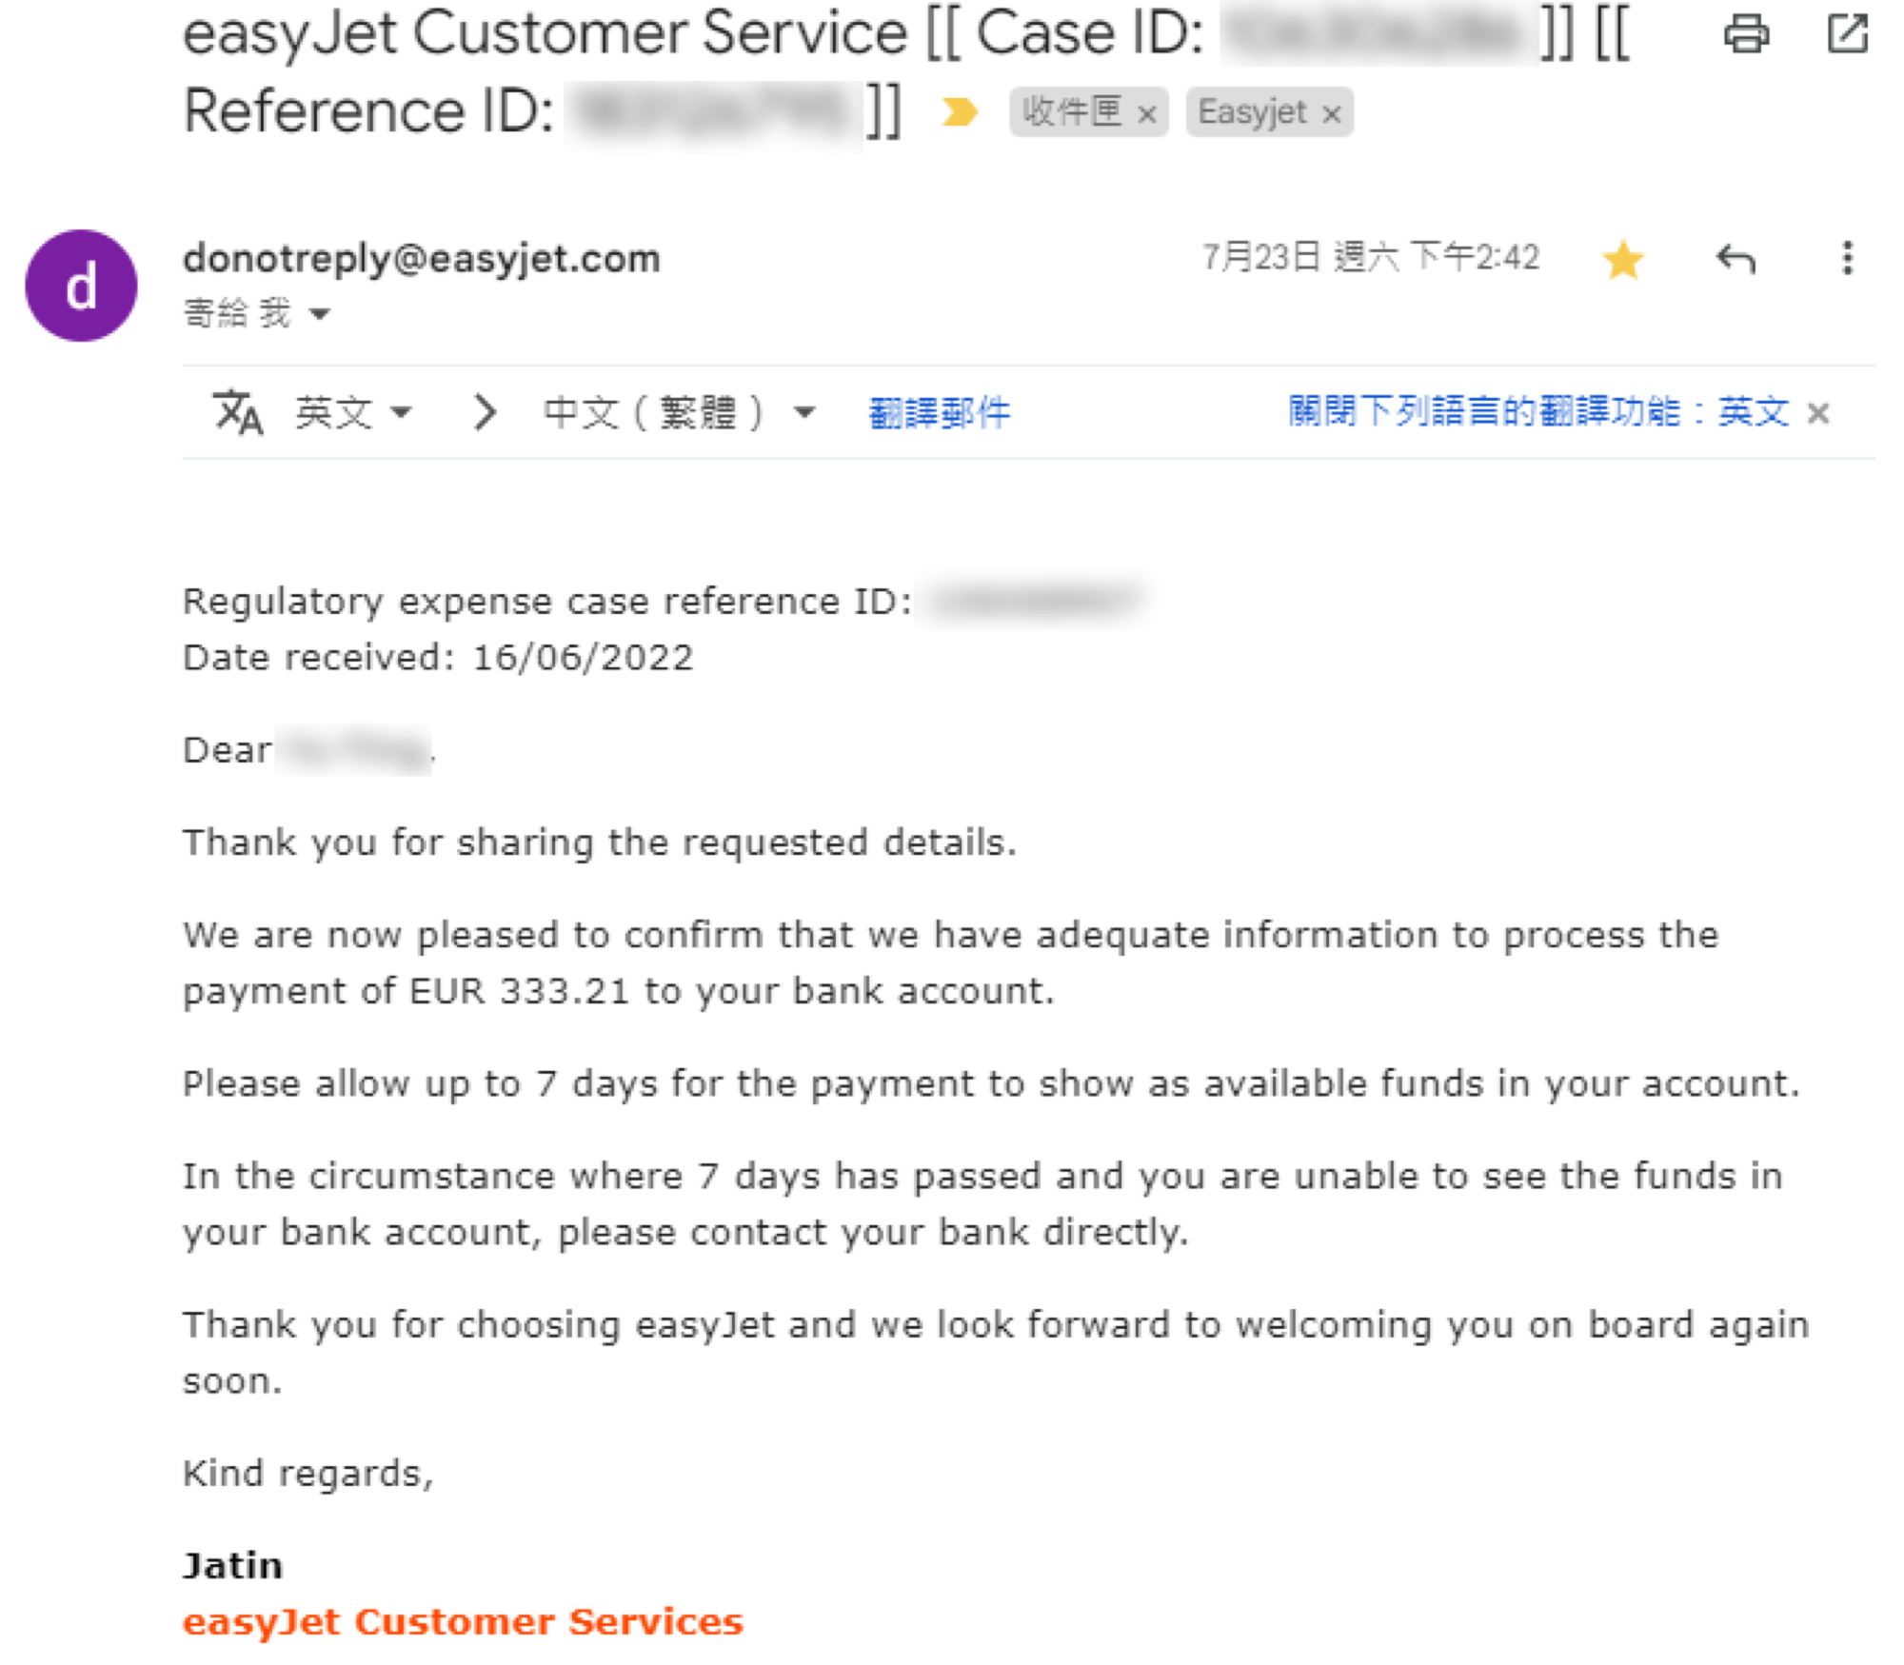The image size is (1904, 1665).
Task: Click the translate icon in translation bar
Action: coord(237,412)
